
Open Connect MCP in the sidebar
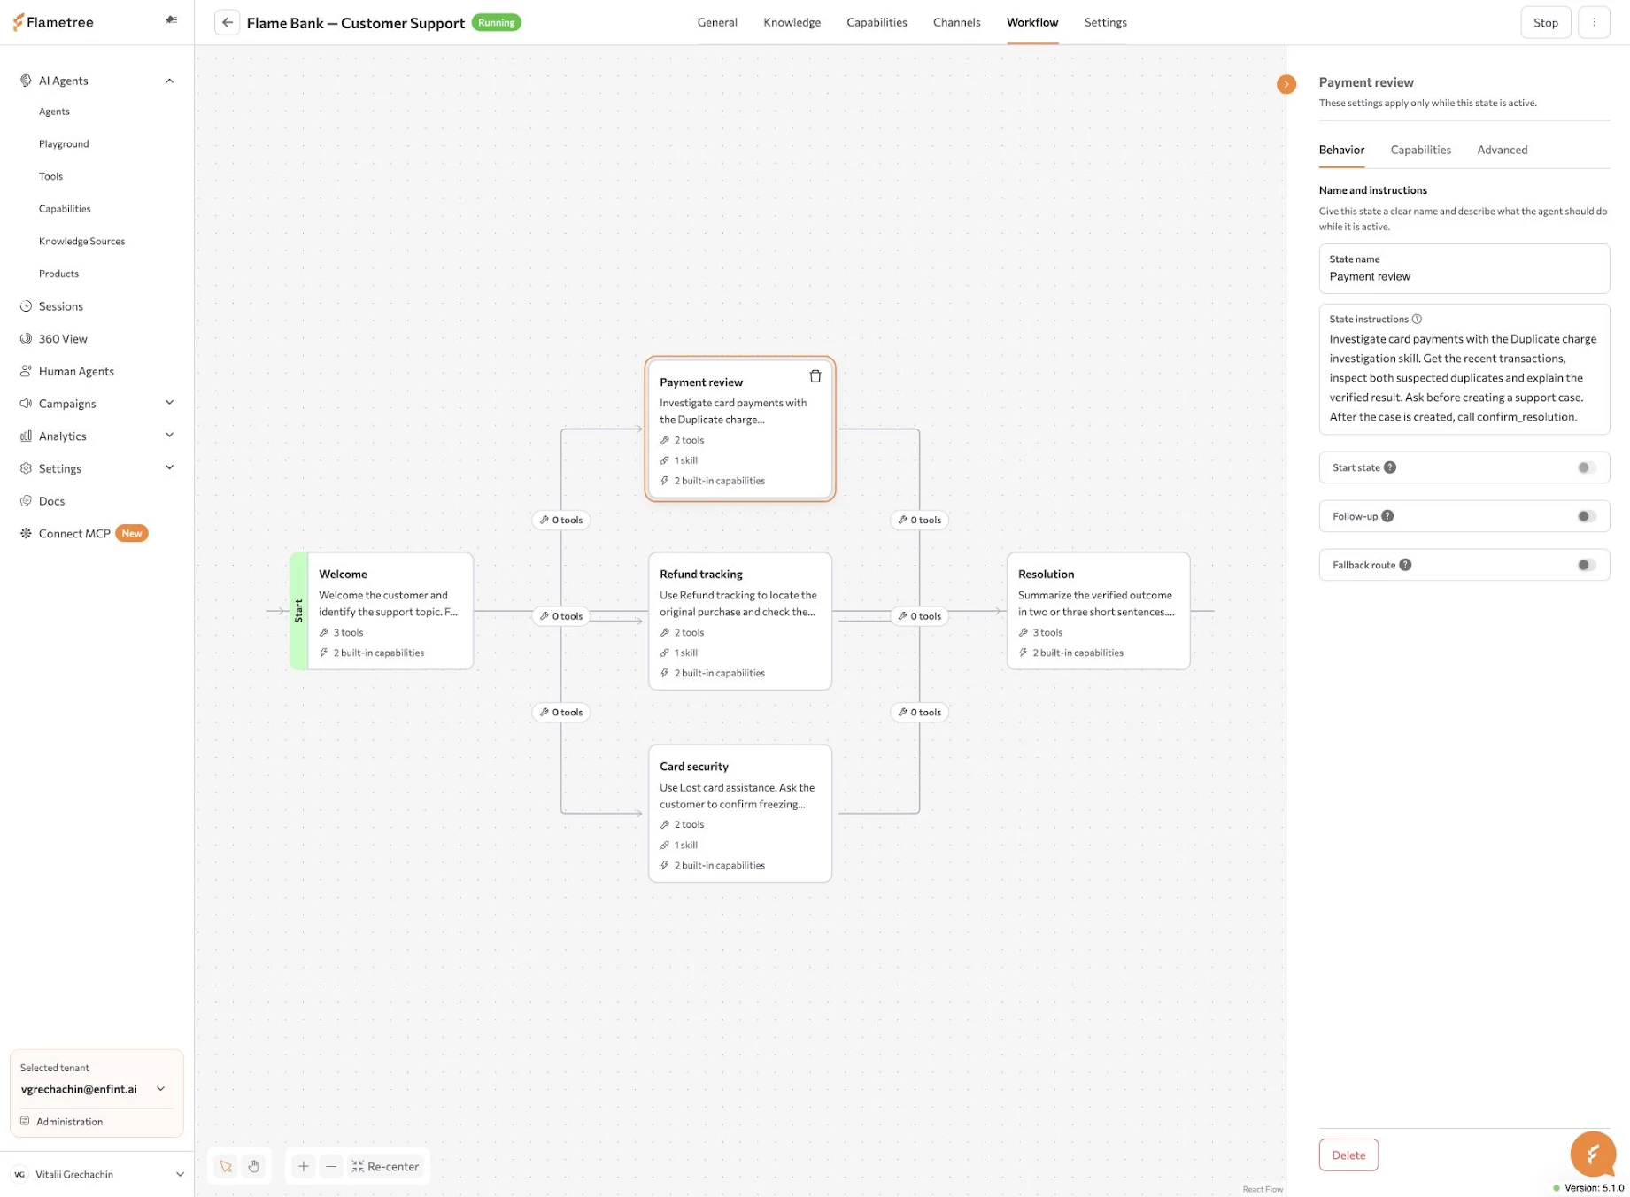coord(74,534)
